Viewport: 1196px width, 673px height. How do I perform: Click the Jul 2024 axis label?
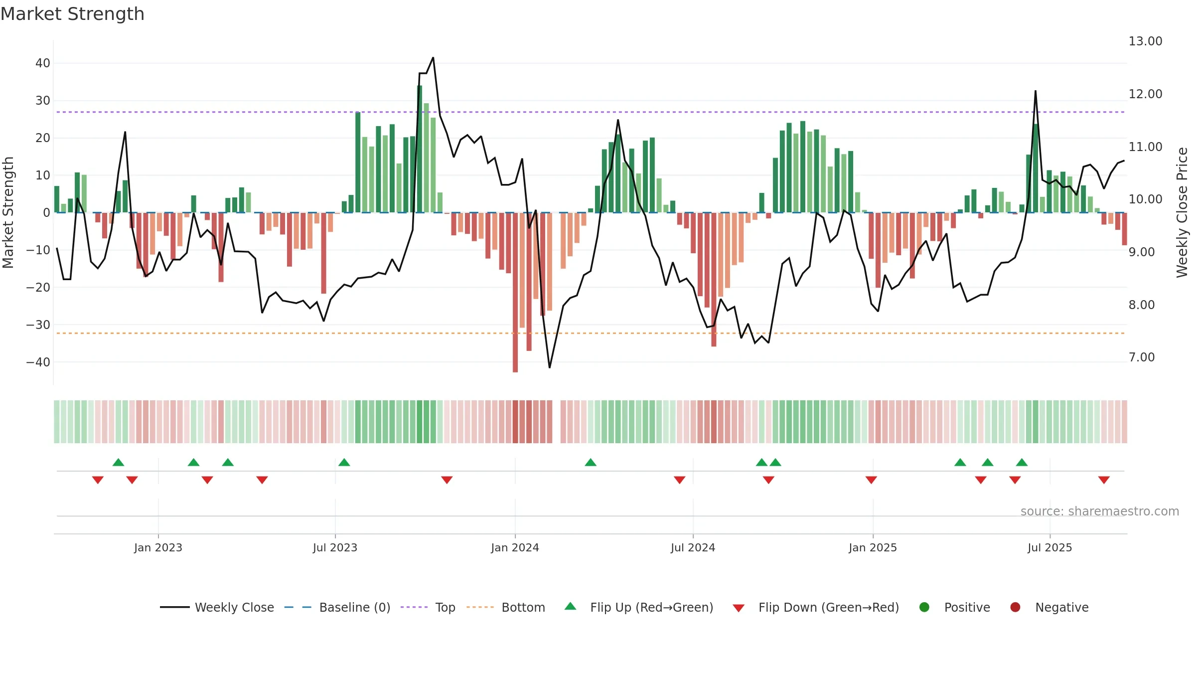coord(693,547)
